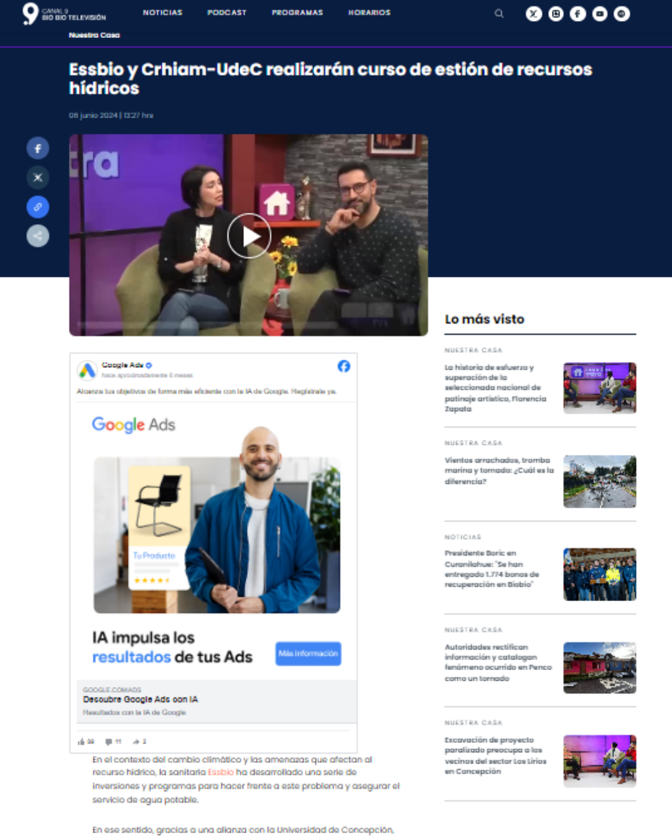The width and height of the screenshot is (672, 840).
Task: Click the Google Ads avatar in the ad post
Action: tap(87, 370)
